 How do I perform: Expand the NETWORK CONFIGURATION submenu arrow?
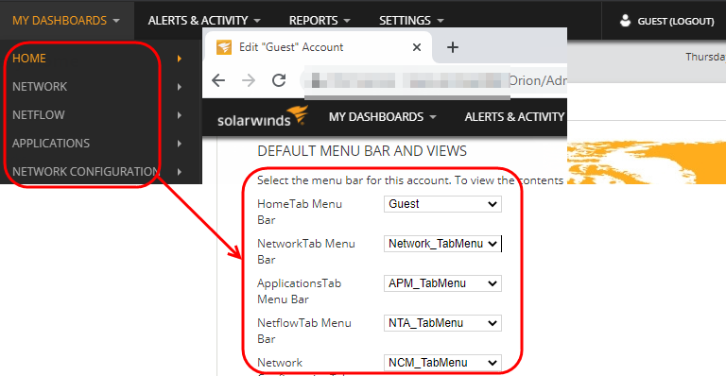pos(180,172)
